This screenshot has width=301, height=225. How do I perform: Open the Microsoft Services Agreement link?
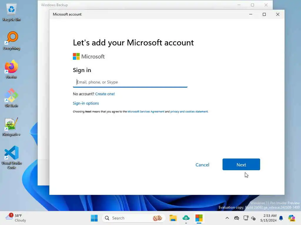pyautogui.click(x=146, y=112)
